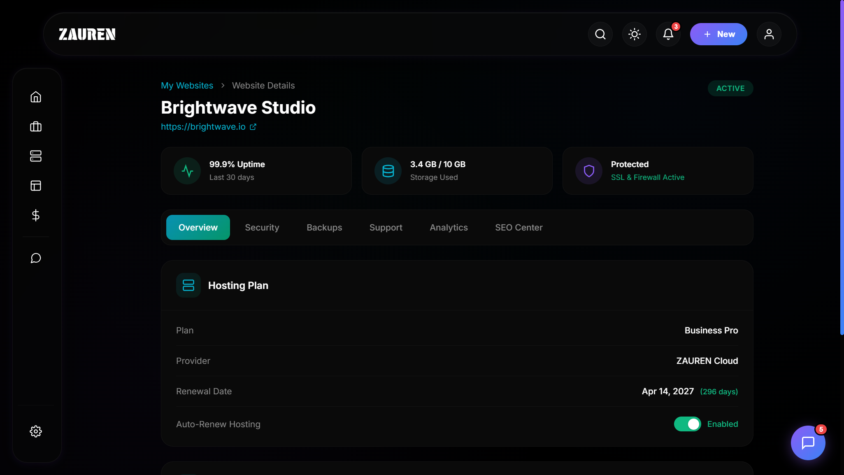
Task: Click the Apr 14, 2027 renewal date
Action: coord(668,391)
